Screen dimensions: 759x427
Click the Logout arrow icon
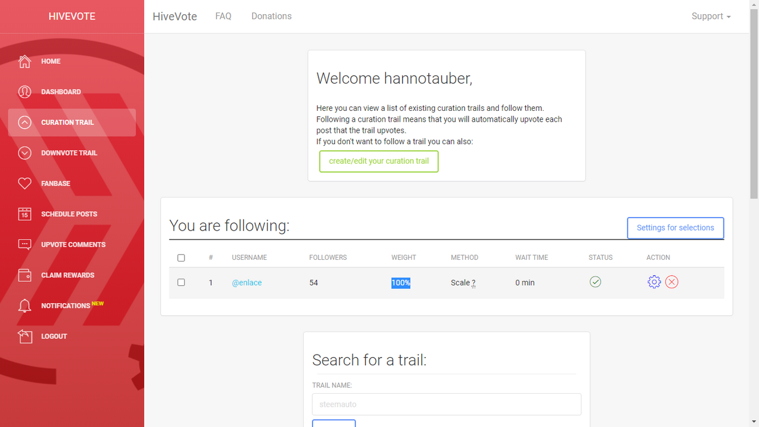click(x=24, y=336)
